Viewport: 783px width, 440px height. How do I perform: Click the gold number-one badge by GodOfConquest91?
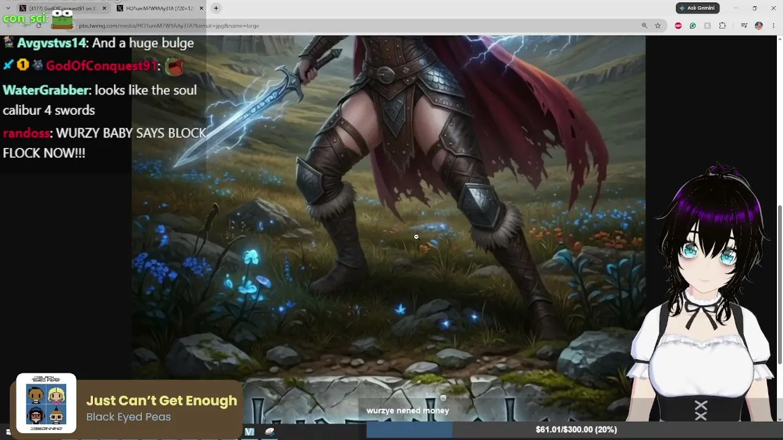tap(23, 65)
